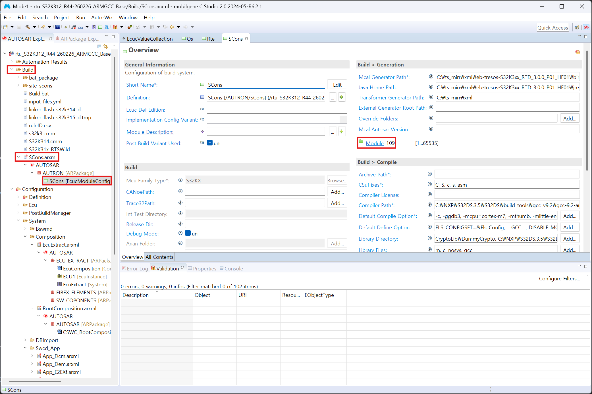Click green plus beside Definition field
The height and width of the screenshot is (394, 592).
pos(341,97)
